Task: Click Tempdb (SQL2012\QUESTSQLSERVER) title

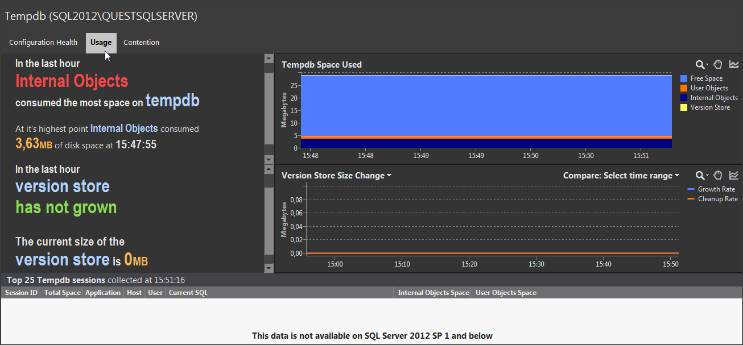Action: pos(101,16)
